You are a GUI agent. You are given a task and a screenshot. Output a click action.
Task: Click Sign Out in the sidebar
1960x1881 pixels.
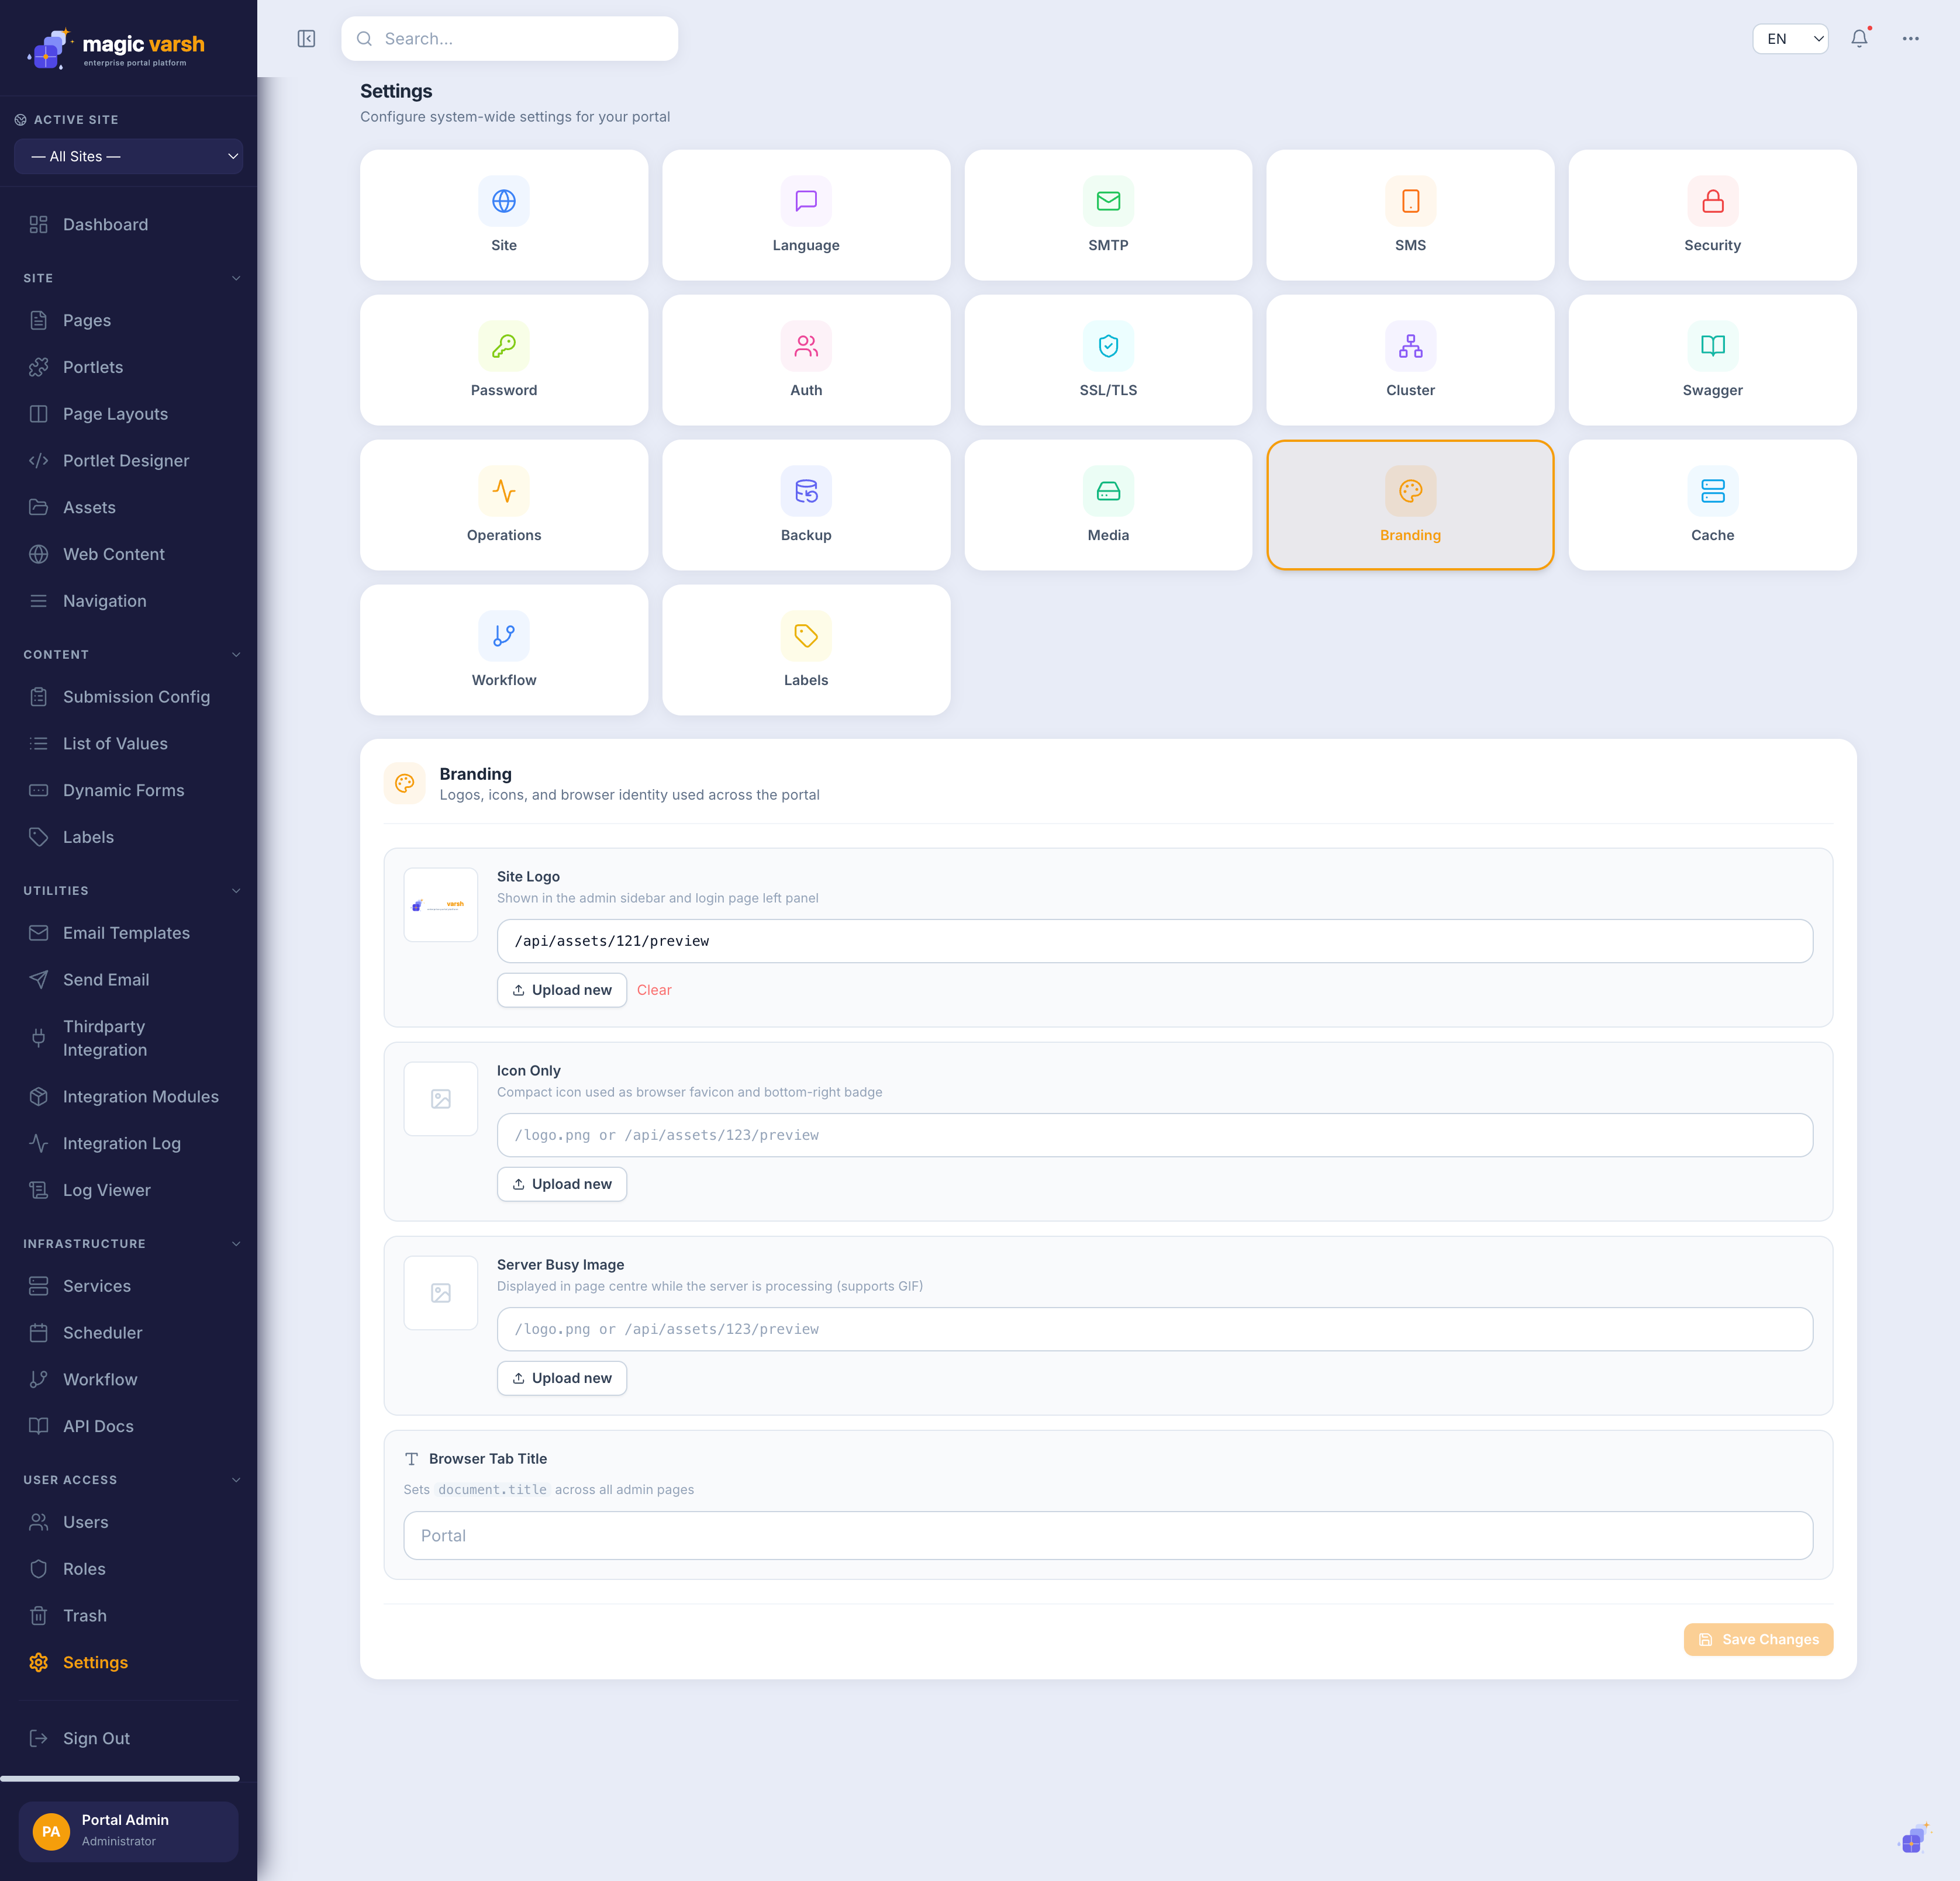click(128, 1738)
